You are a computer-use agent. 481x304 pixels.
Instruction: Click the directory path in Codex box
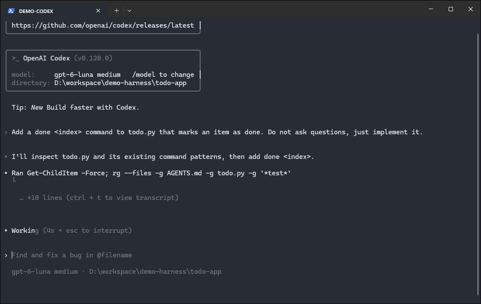pos(120,83)
